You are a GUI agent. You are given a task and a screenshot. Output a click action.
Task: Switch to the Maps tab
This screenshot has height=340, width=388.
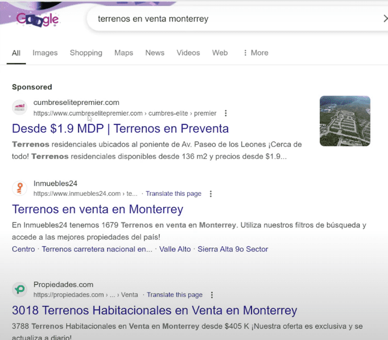point(123,53)
